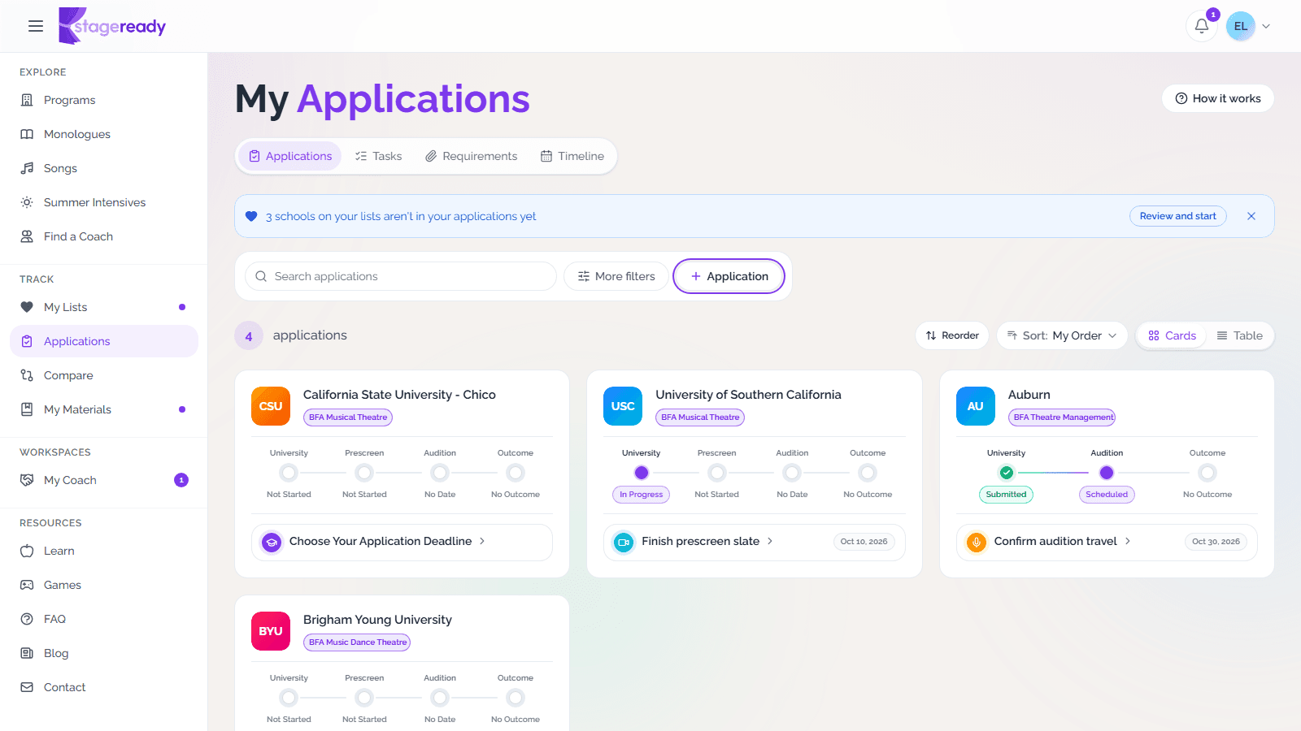Open Find a Coach
The image size is (1301, 731).
[x=104, y=236]
